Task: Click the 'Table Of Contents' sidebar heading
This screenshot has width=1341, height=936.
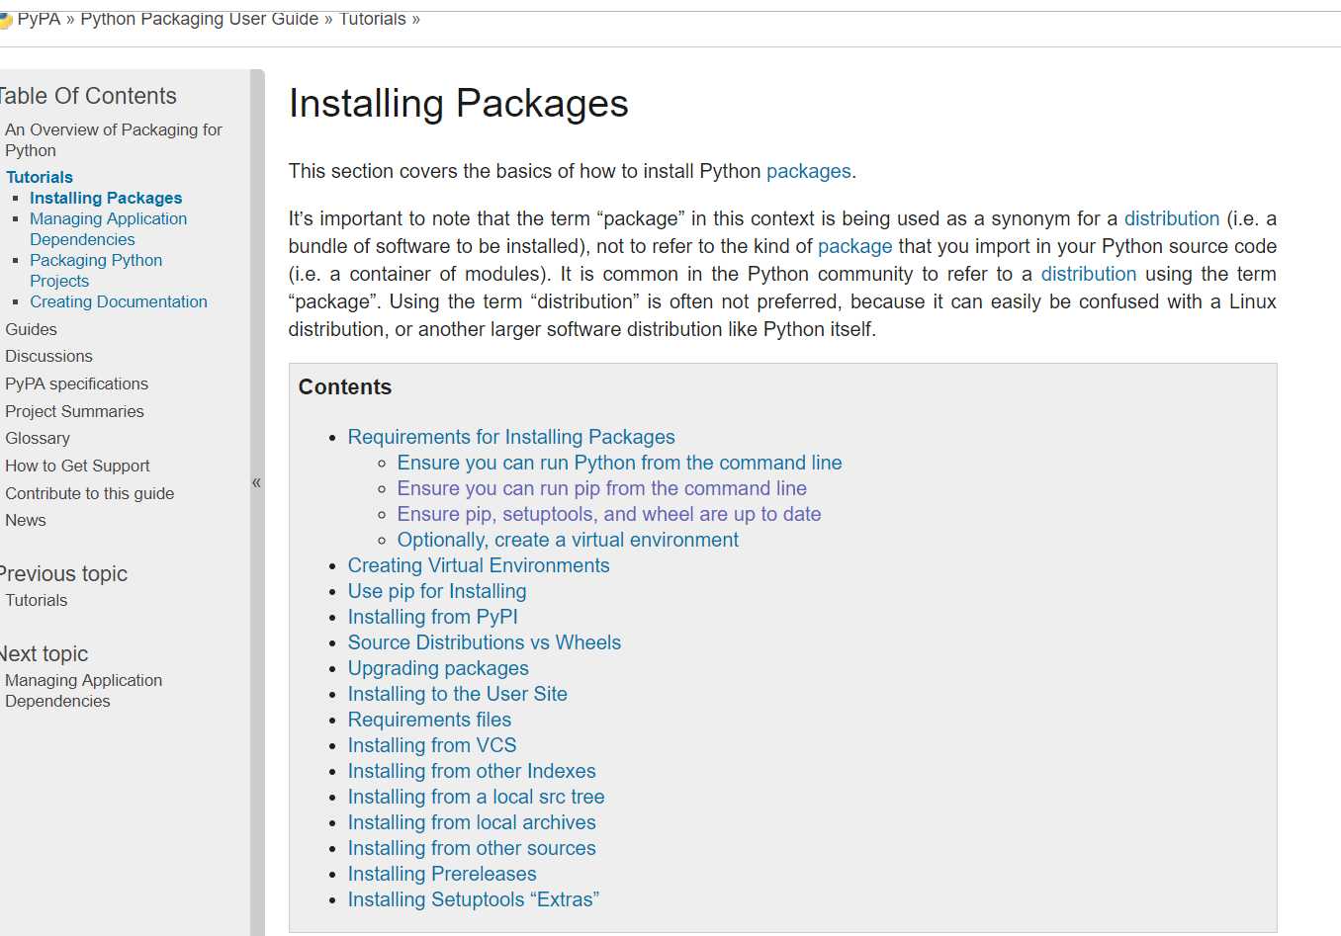Action: pyautogui.click(x=87, y=96)
